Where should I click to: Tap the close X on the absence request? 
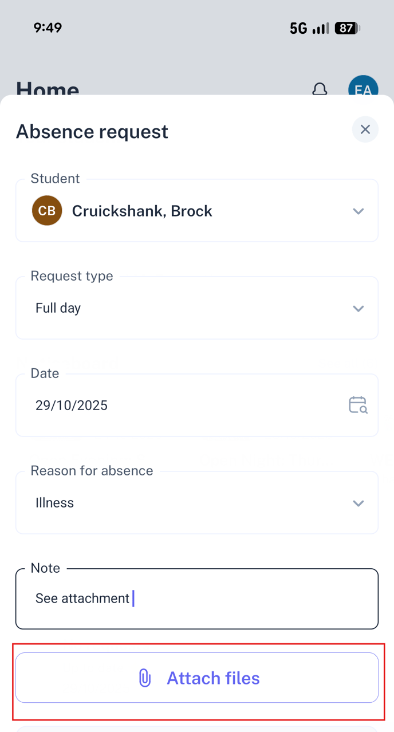(x=365, y=129)
